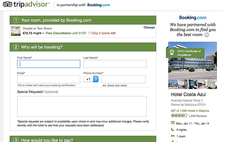This screenshot has height=142, width=225.
Task: Click inside the Special Requests text area
Action: point(82,106)
